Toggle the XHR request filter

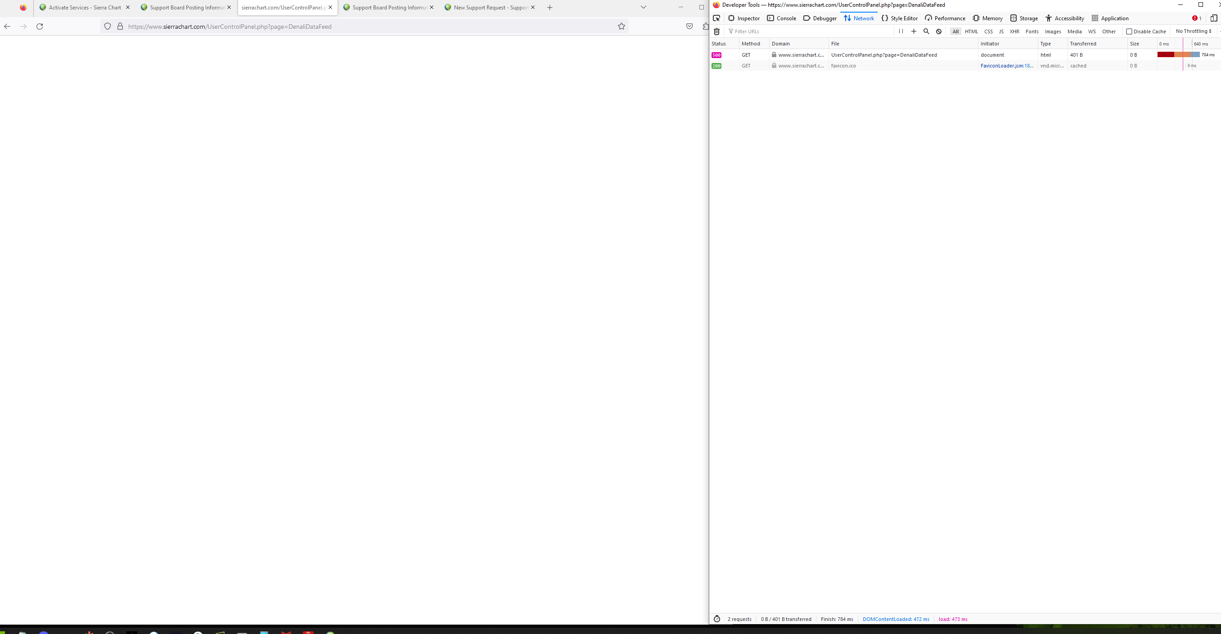[x=1014, y=31]
